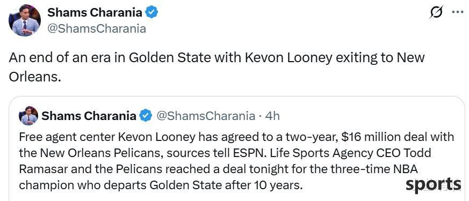Click "ESPN" in the quoted post text
This screenshot has width=469, height=201.
256,153
